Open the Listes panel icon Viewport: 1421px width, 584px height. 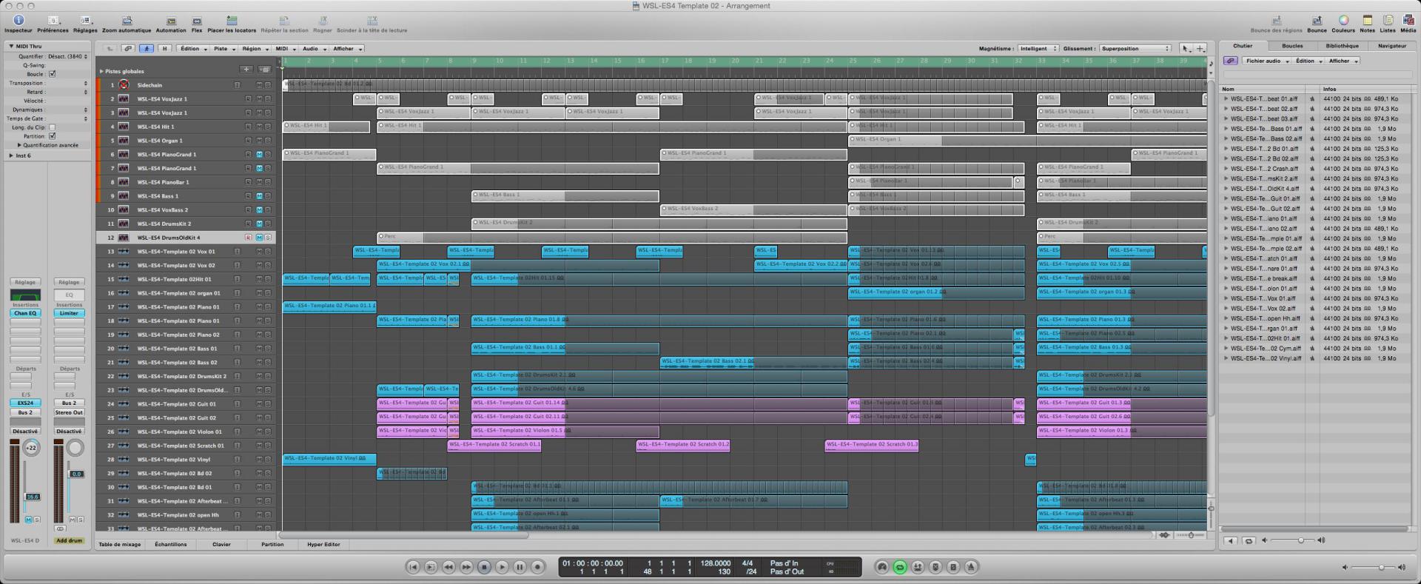pos(1388,21)
